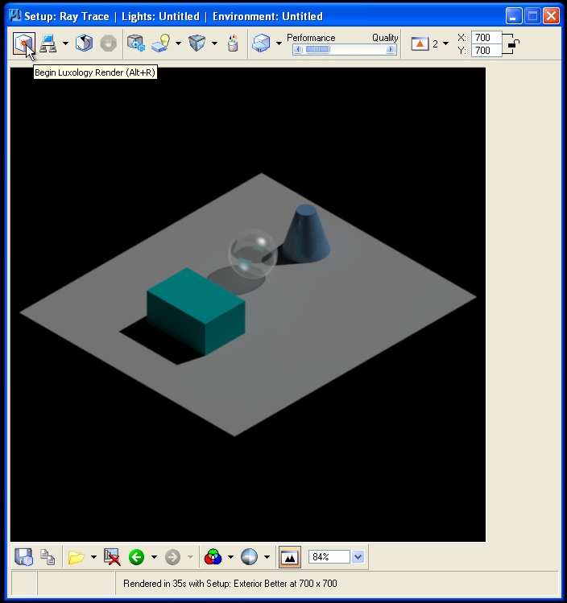The width and height of the screenshot is (567, 603).
Task: Open image via yellow folder icon
Action: tap(77, 557)
